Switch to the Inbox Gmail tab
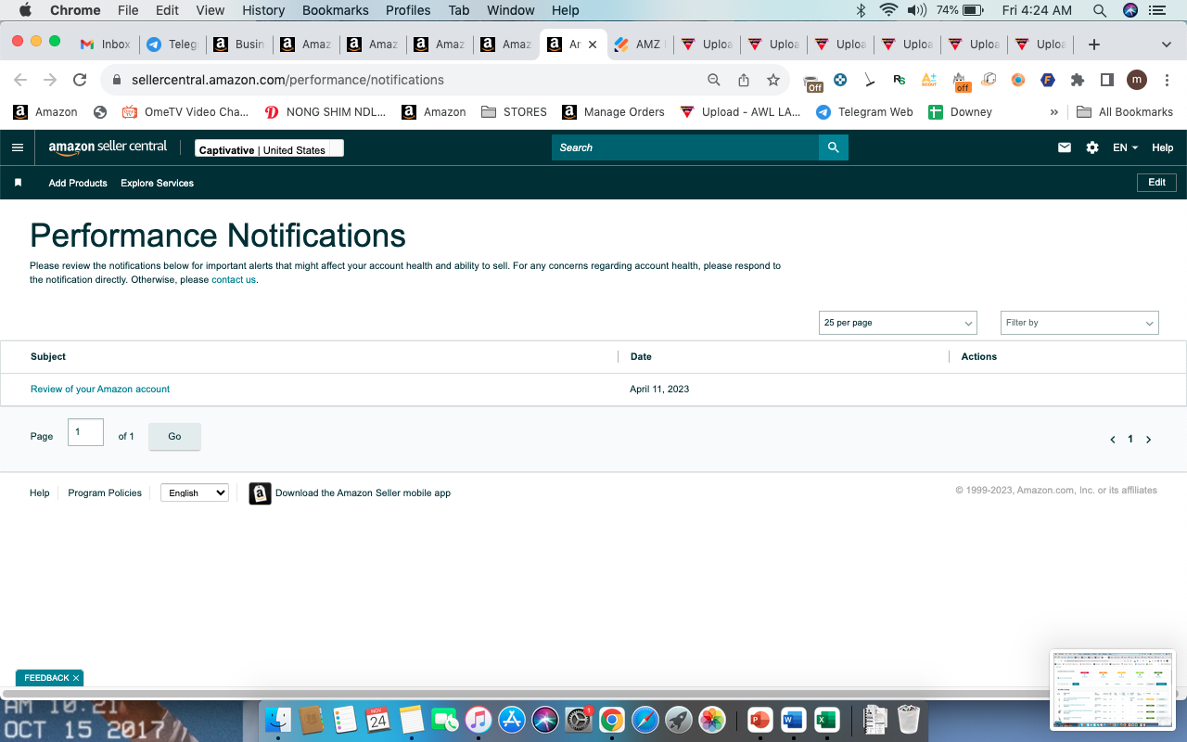The height and width of the screenshot is (742, 1187). coord(106,45)
